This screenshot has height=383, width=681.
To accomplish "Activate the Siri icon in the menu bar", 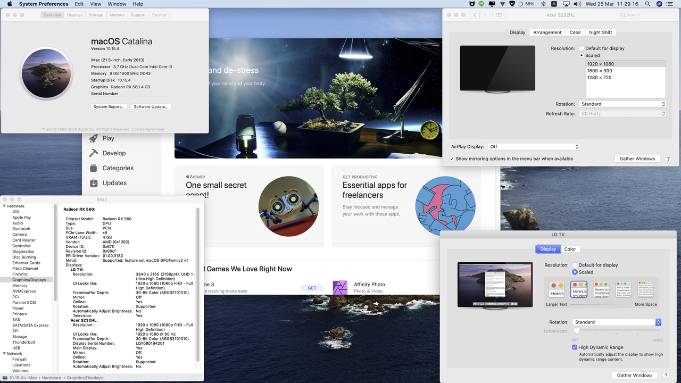I will (x=659, y=4).
